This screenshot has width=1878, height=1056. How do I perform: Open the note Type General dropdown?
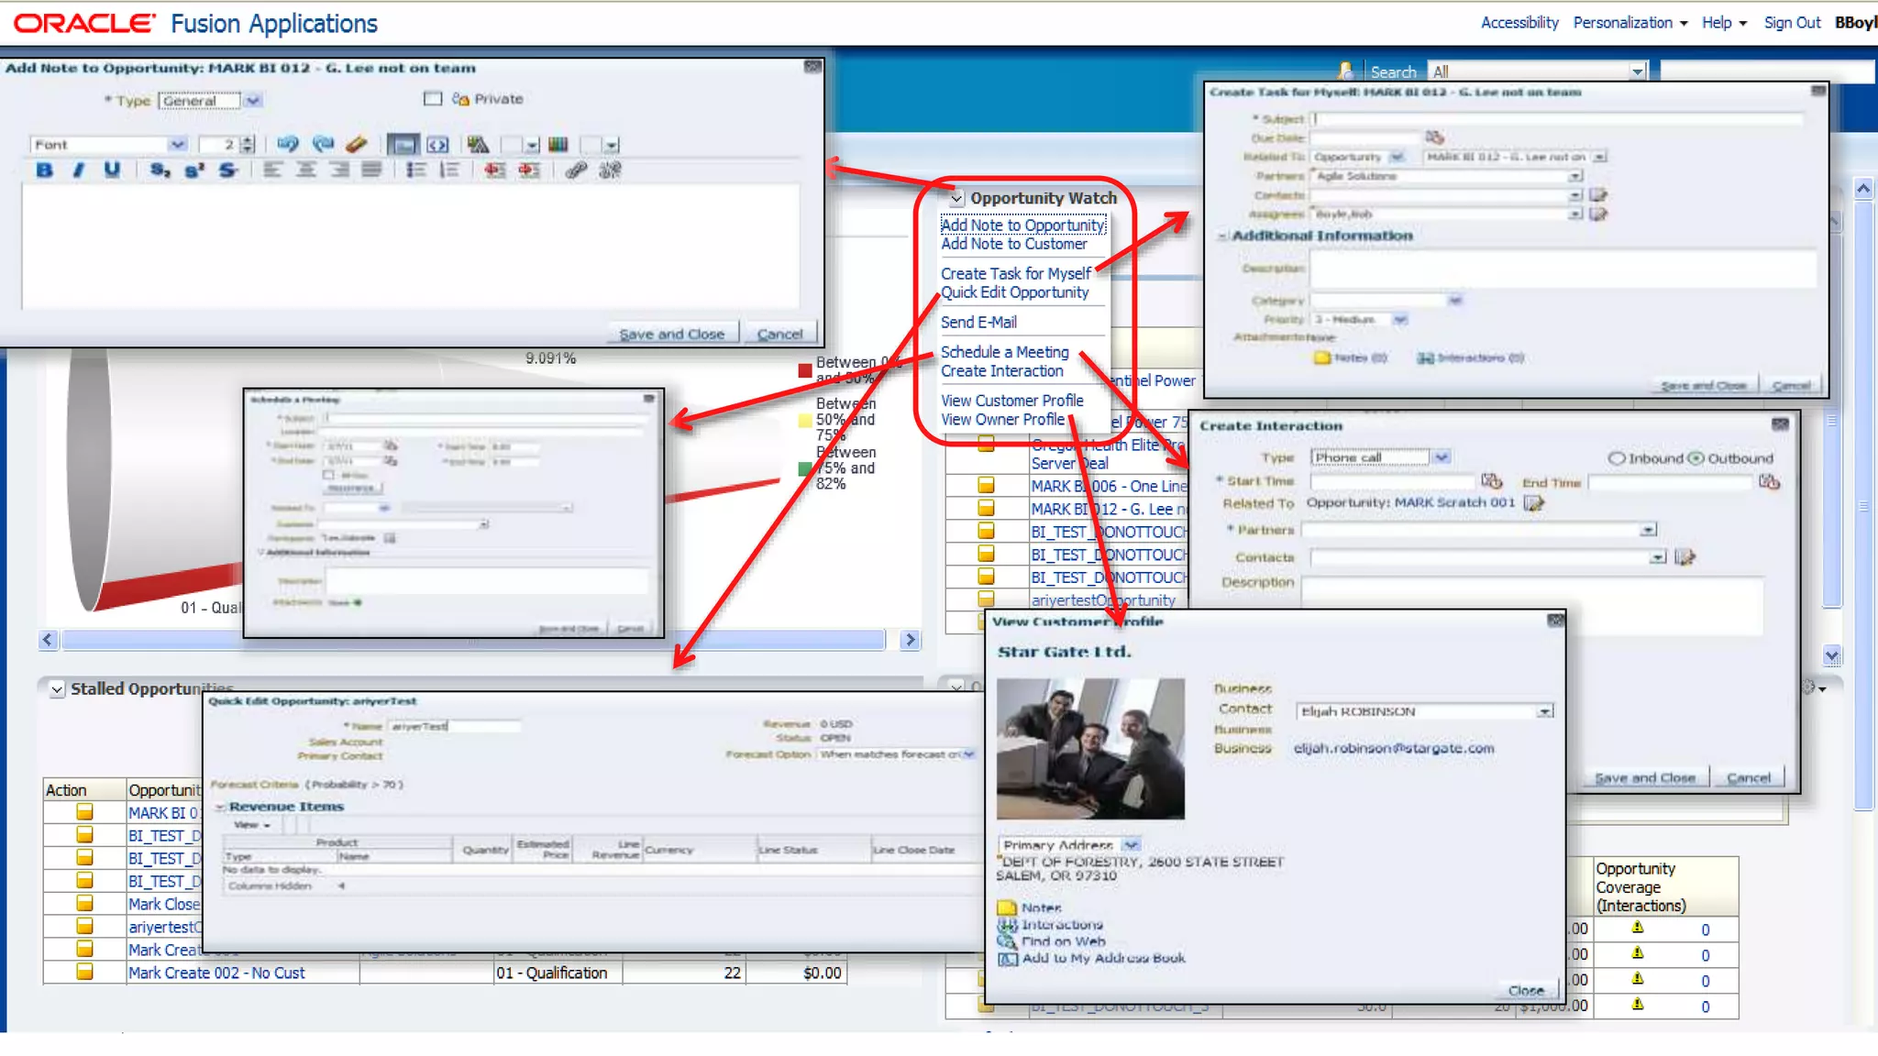(x=254, y=101)
